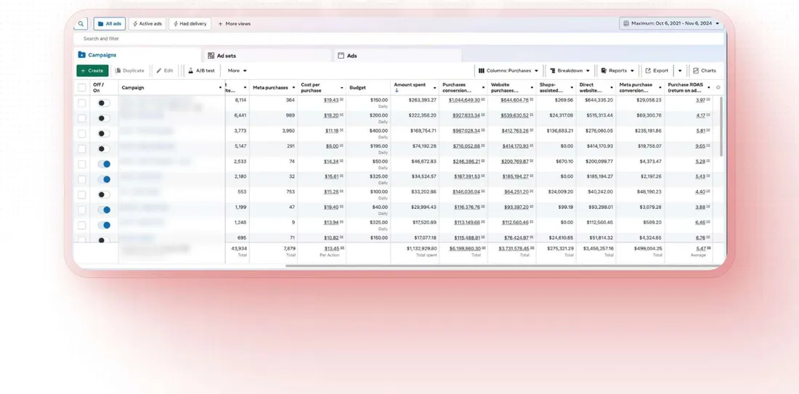Click the Duplicate button

tap(130, 71)
